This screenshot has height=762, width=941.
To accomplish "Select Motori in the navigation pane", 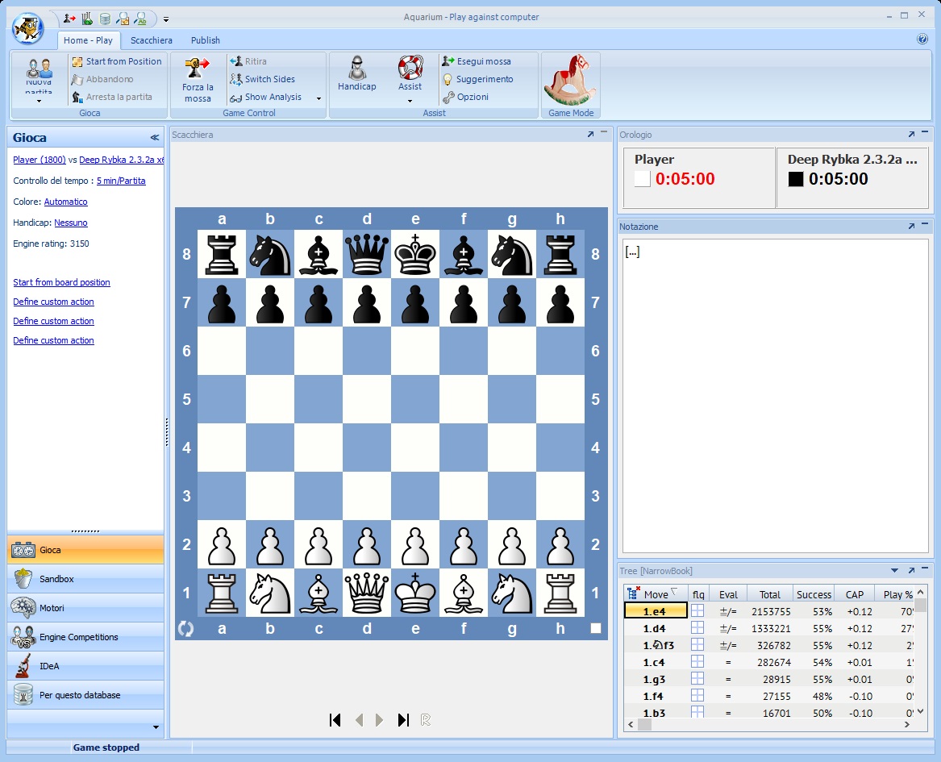I will [85, 608].
